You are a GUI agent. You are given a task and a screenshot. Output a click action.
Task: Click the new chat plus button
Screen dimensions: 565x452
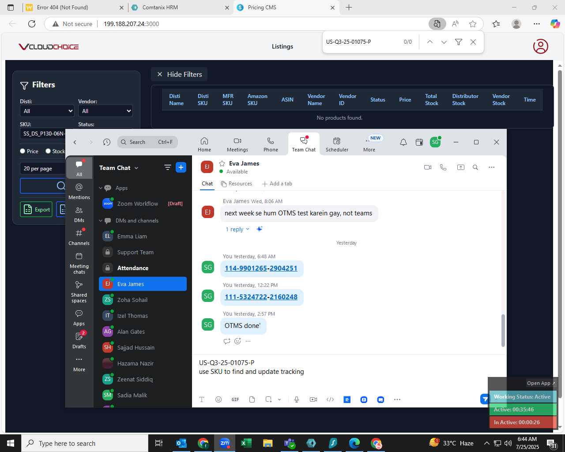(181, 167)
